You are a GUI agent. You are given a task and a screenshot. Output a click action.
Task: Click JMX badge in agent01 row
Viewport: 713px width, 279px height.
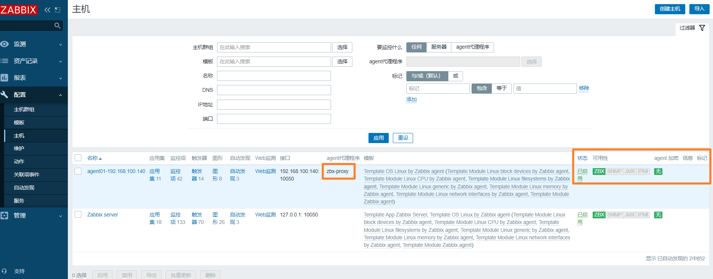point(630,171)
